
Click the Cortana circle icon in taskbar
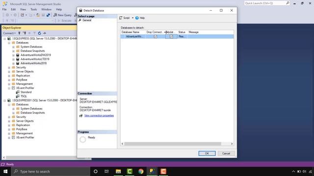point(96,171)
